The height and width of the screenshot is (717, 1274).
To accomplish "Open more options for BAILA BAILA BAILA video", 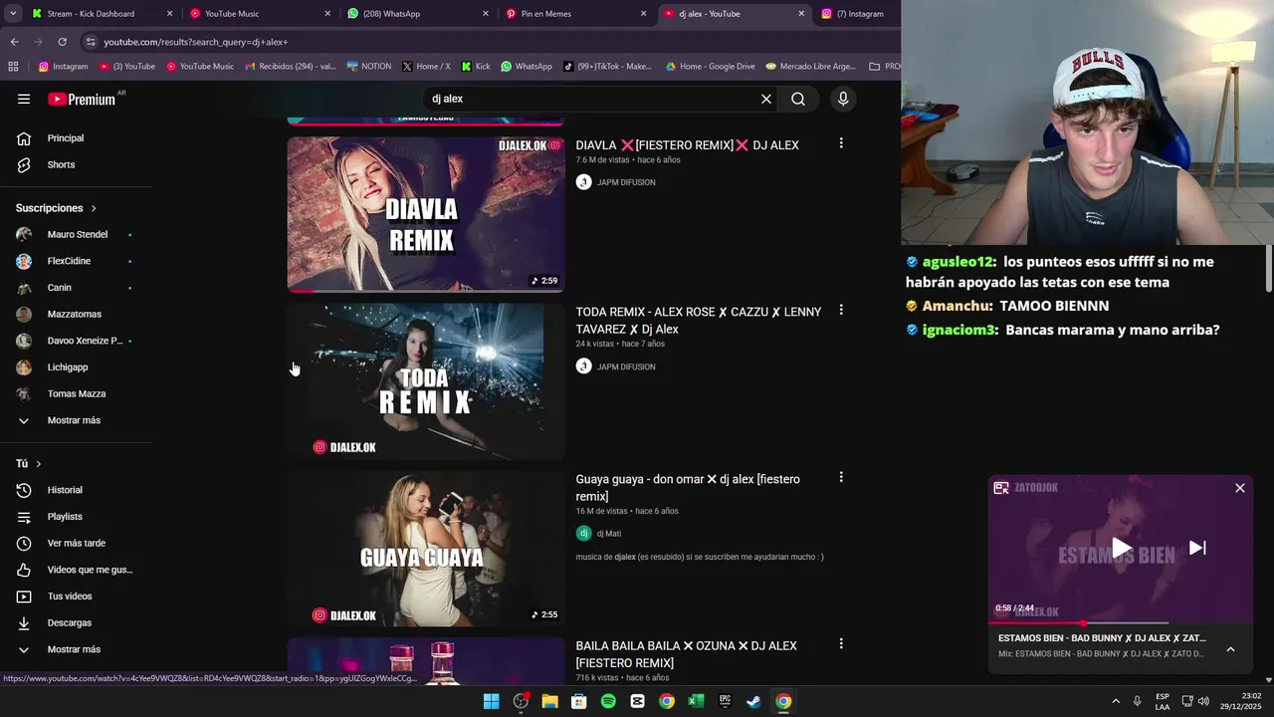I will pos(841,643).
